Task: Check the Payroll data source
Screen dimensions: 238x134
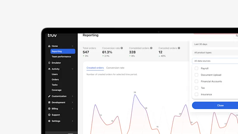Action: pyautogui.click(x=196, y=68)
